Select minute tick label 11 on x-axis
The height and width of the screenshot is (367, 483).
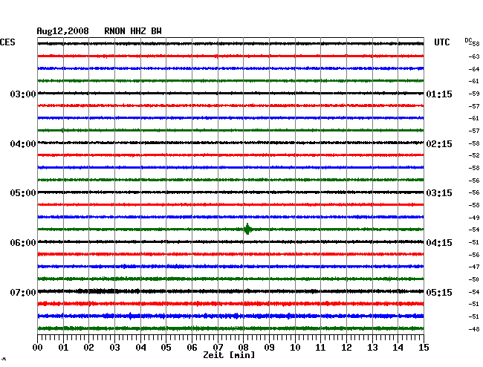click(321, 347)
